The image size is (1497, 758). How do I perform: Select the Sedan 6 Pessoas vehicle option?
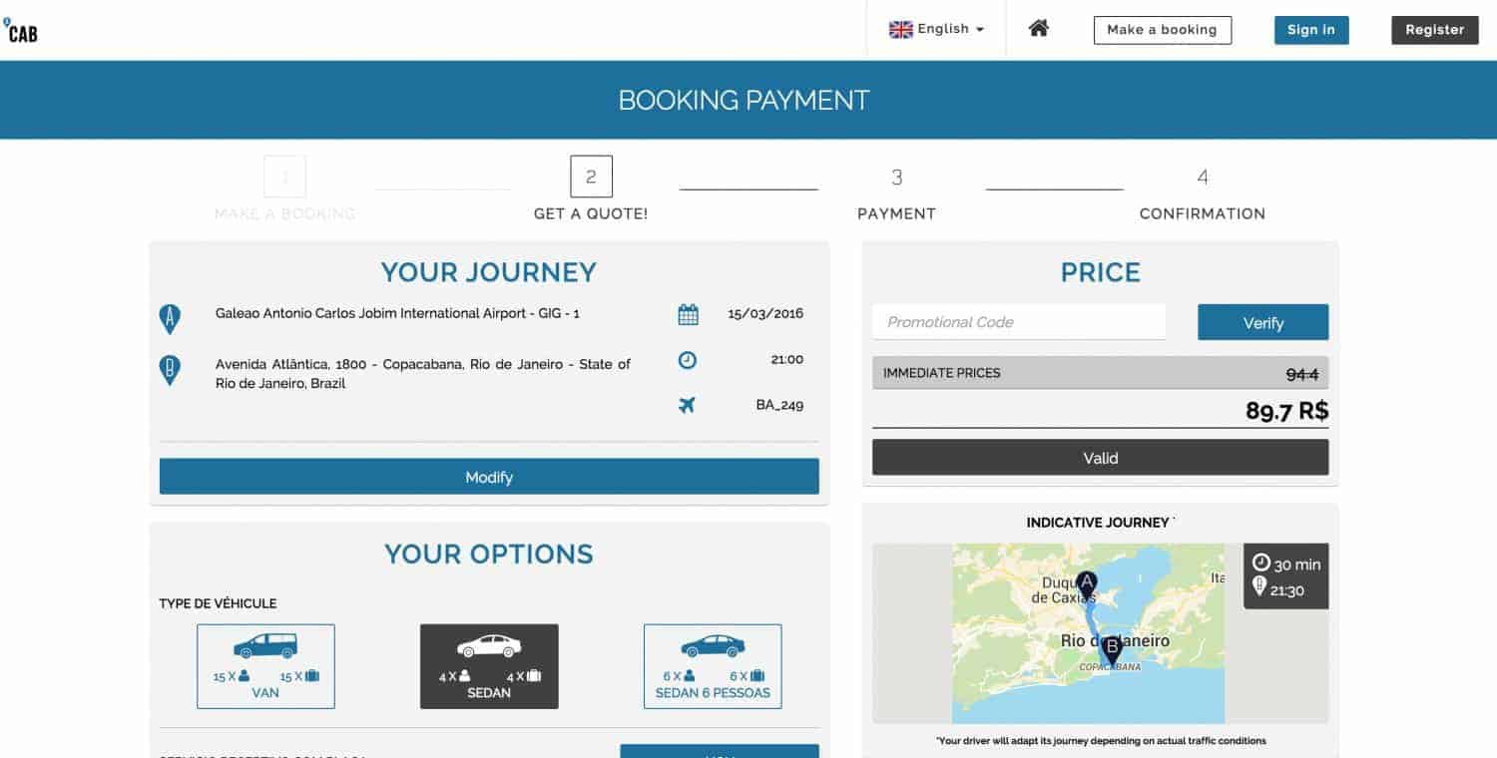click(x=713, y=666)
